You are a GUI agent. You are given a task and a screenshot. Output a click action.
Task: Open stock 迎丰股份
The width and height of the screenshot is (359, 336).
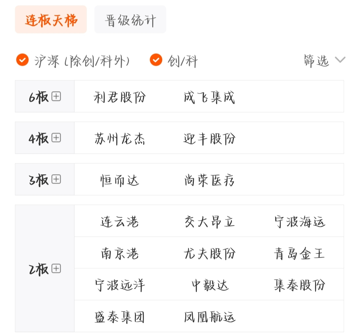(209, 138)
